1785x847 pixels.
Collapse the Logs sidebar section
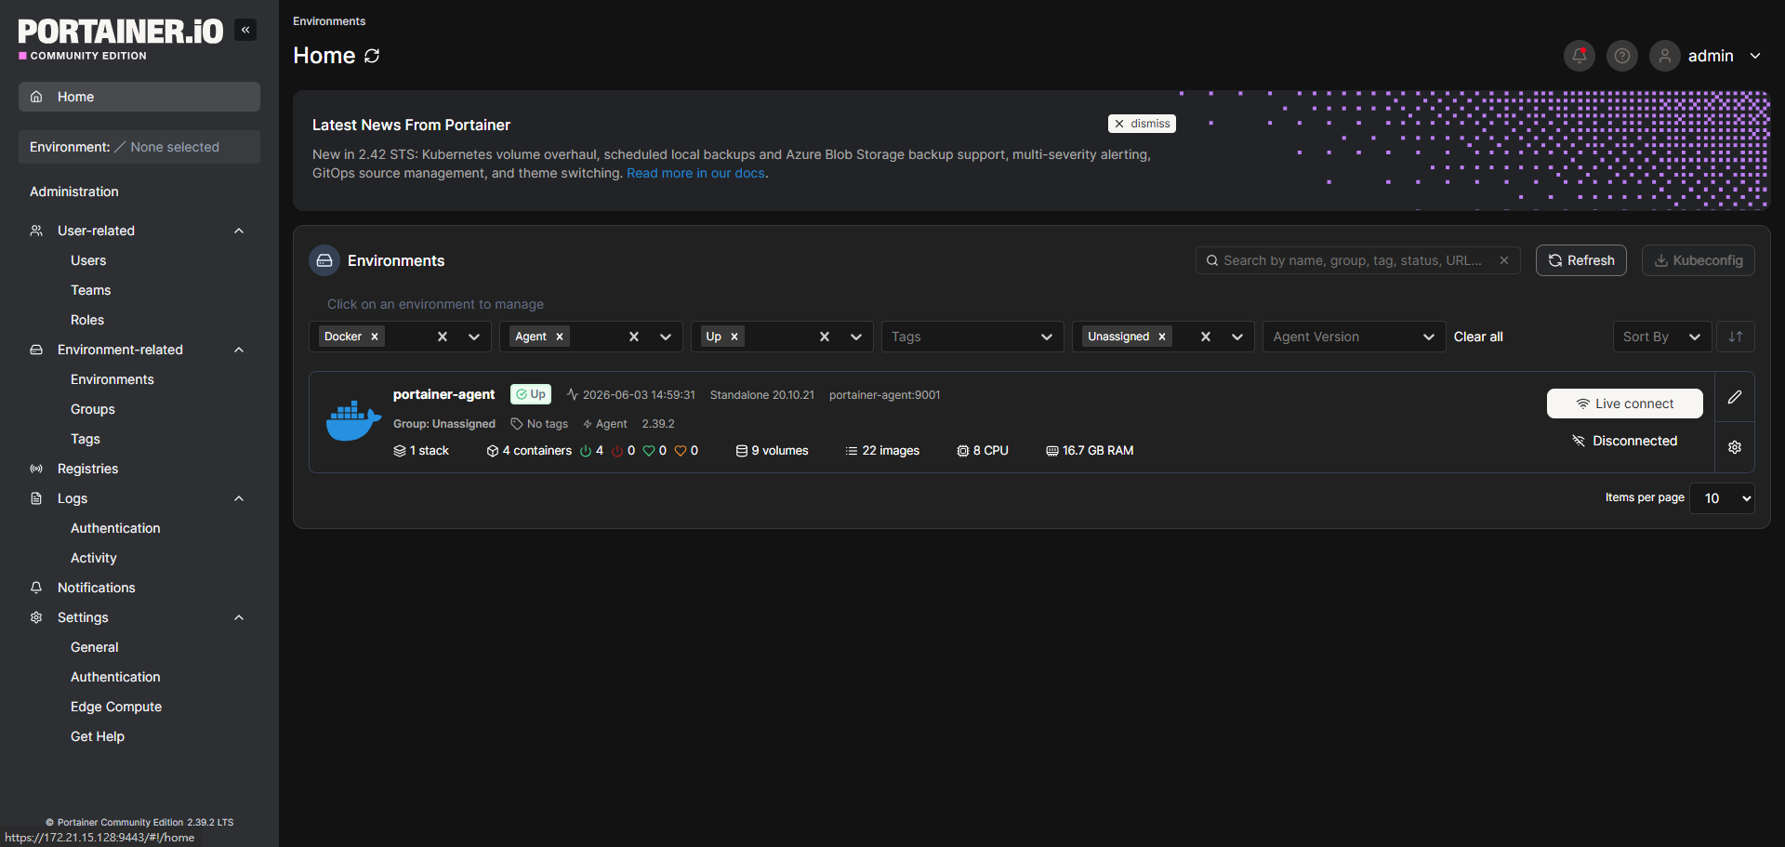[239, 498]
